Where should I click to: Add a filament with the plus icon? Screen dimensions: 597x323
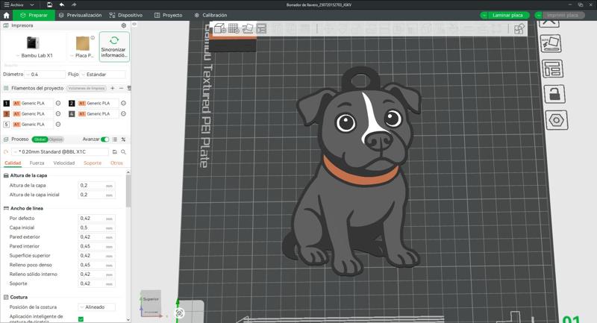click(113, 88)
